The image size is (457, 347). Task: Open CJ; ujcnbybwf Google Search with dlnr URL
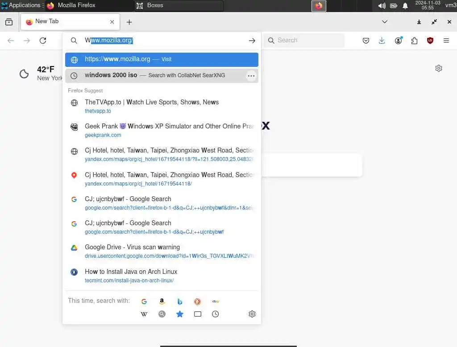[162, 203]
